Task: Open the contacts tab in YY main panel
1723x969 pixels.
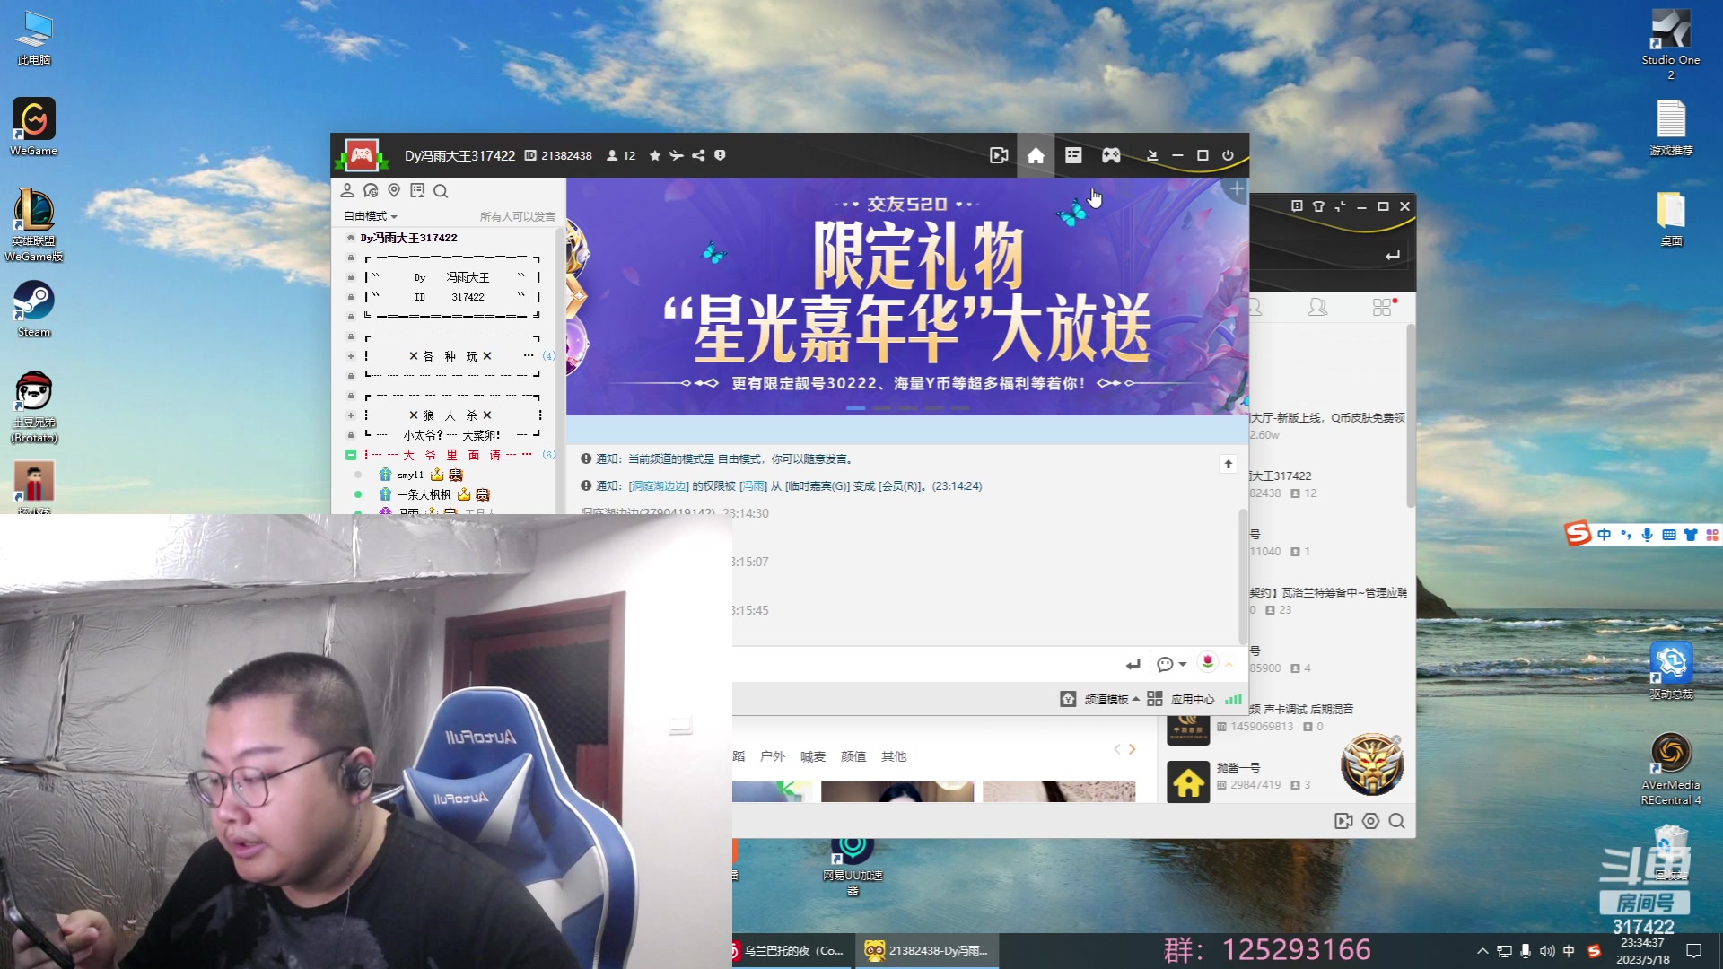Action: coord(1317,307)
